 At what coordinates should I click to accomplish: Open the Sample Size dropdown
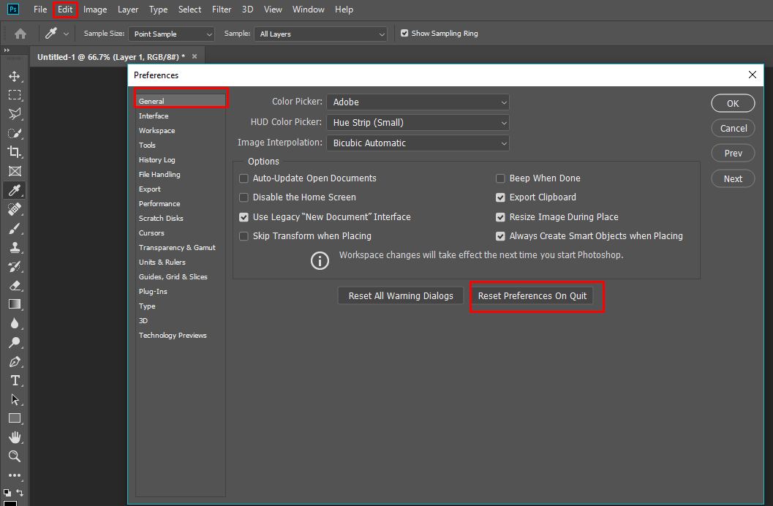coord(171,33)
